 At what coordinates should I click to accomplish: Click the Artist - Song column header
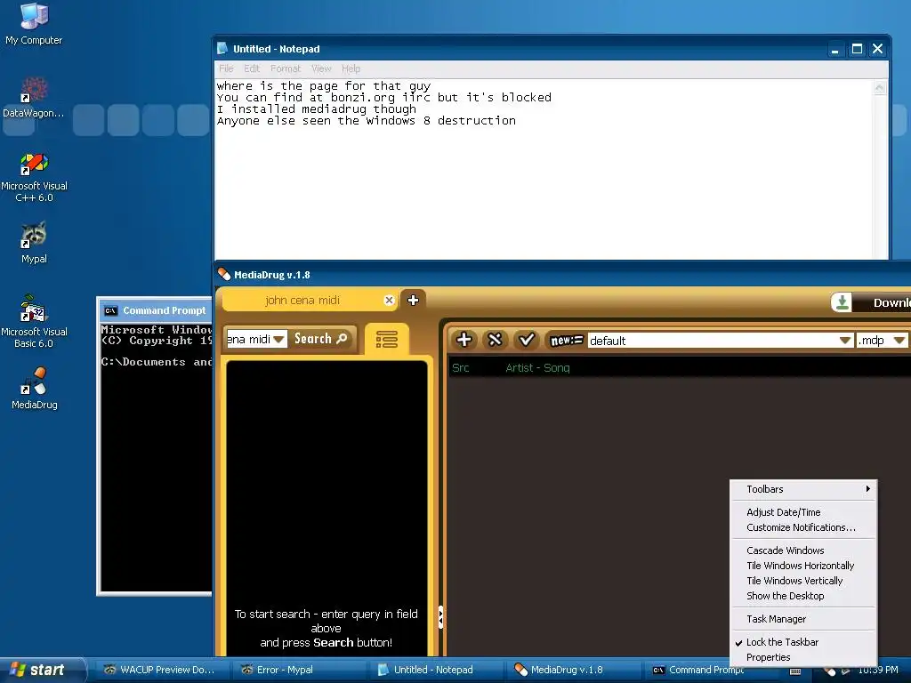pyautogui.click(x=537, y=367)
